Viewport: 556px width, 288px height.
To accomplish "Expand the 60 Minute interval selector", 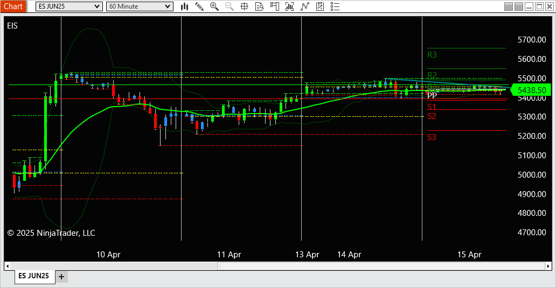I will click(x=140, y=6).
